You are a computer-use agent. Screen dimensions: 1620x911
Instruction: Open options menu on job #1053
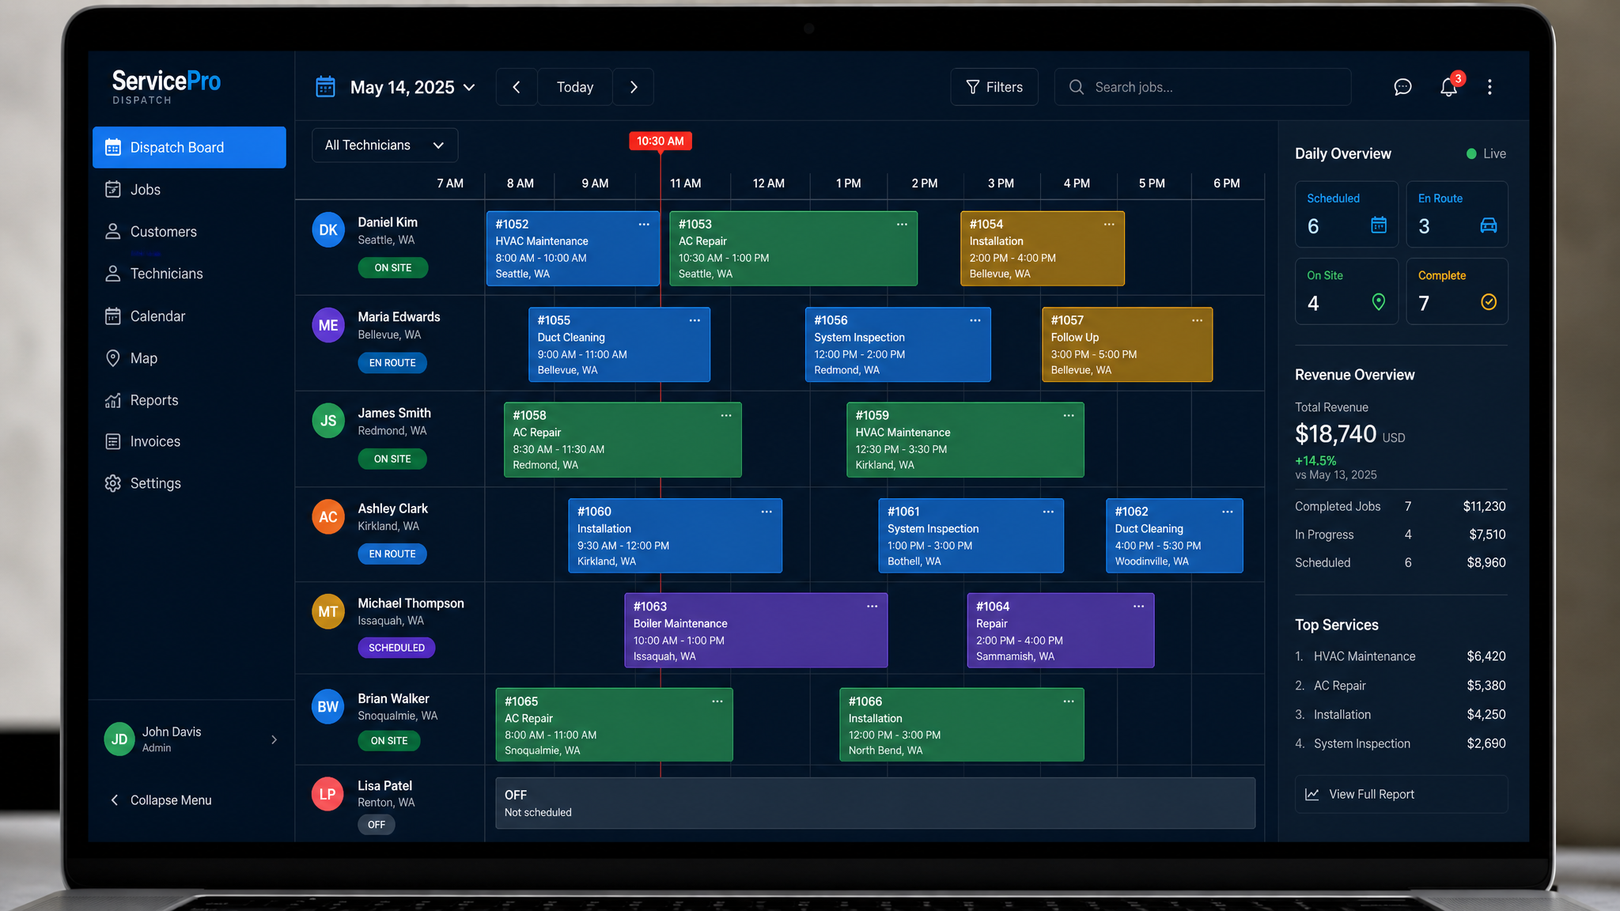tap(902, 225)
